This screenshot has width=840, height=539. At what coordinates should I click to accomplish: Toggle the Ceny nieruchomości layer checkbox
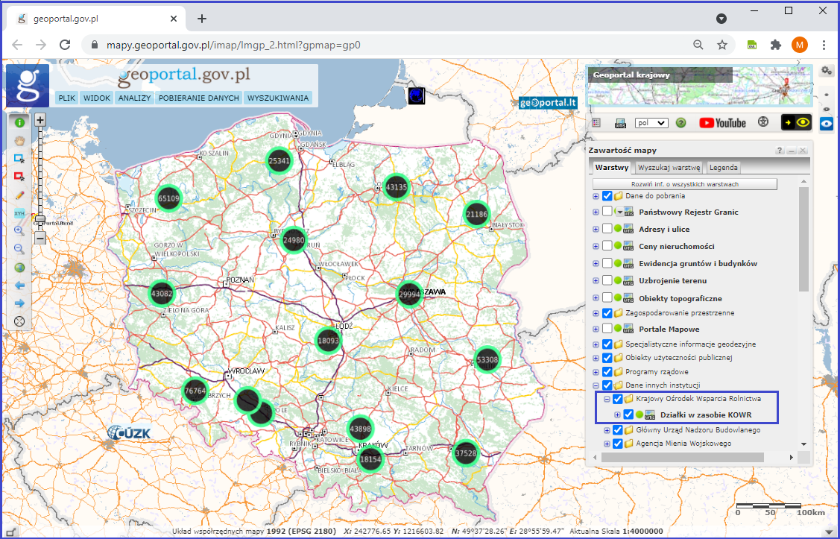607,246
